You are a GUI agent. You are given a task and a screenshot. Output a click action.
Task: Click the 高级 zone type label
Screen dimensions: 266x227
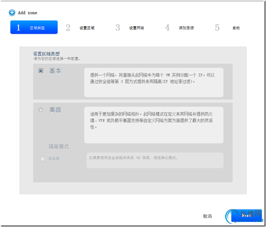tap(55, 110)
